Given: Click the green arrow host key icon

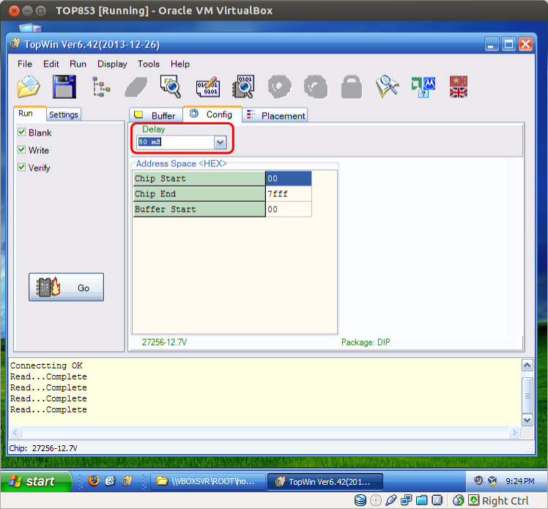Looking at the screenshot, I should (473, 500).
